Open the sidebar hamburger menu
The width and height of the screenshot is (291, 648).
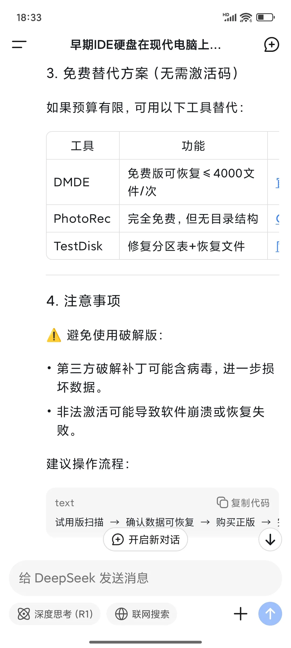19,45
